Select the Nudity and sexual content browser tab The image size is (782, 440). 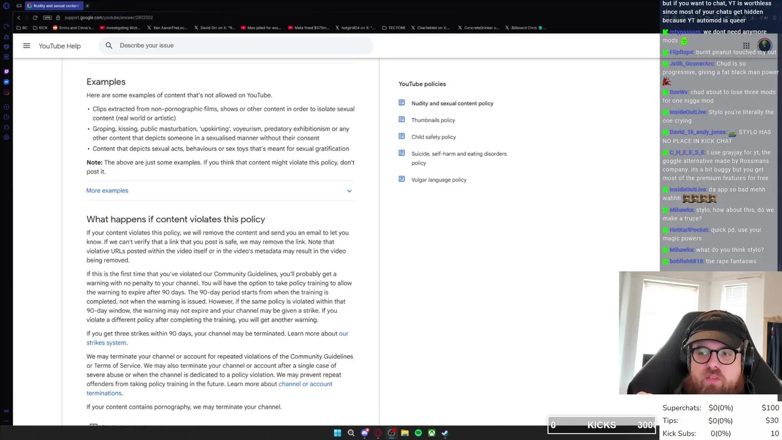[54, 5]
